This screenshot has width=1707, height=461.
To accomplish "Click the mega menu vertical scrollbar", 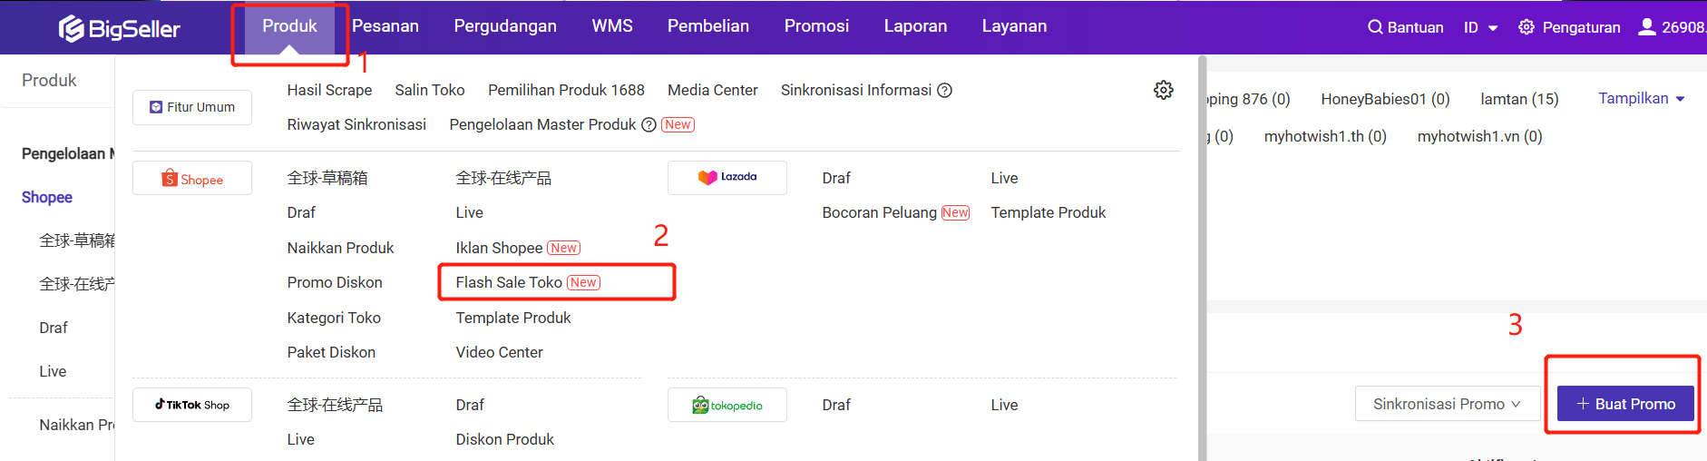I will click(x=1203, y=258).
